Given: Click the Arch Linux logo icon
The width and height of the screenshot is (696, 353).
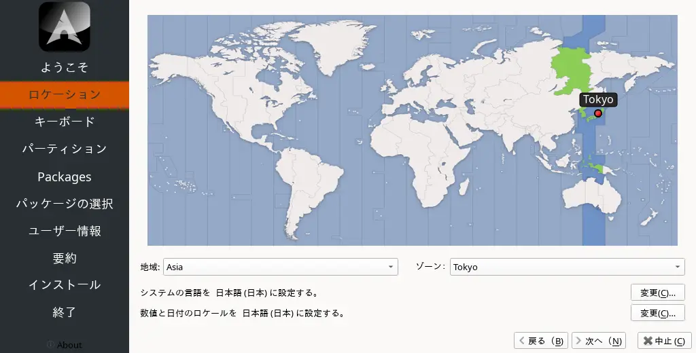Looking at the screenshot, I should click(65, 26).
